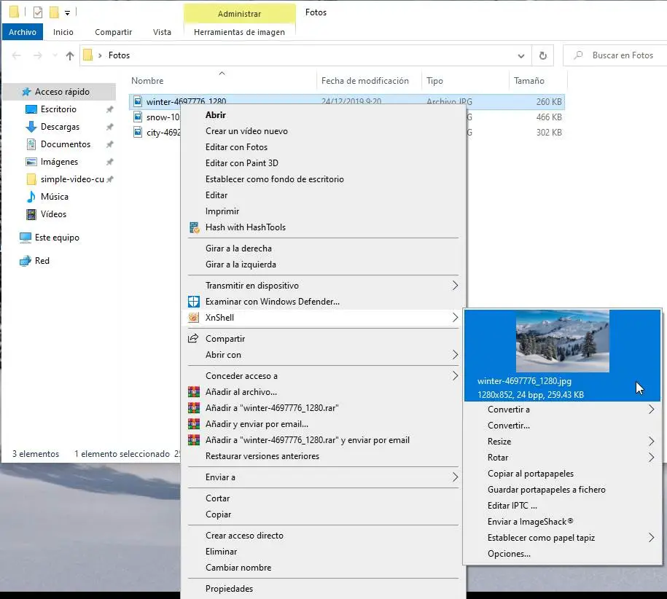Viewport: 667px width, 599px height.
Task: Switch to the Compartir ribbon tab
Action: (x=113, y=32)
